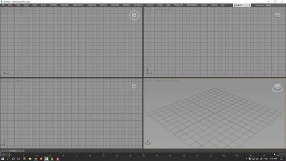Step time slider back one frame
The width and height of the screenshot is (286, 161).
pos(2,151)
